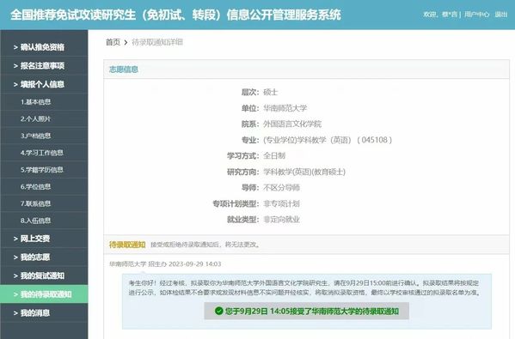Expand 填报个人信息 section

click(44, 85)
